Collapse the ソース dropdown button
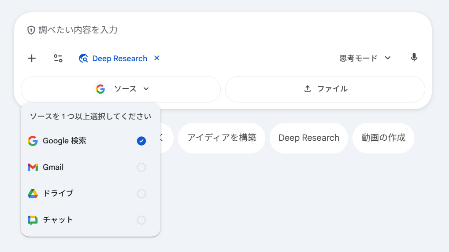Image resolution: width=449 pixels, height=252 pixels. pyautogui.click(x=121, y=89)
